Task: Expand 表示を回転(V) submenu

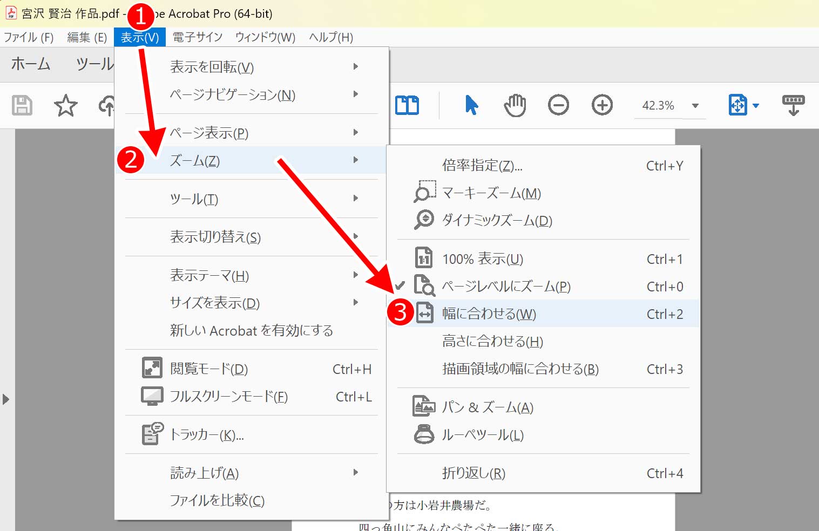Action: (x=252, y=66)
